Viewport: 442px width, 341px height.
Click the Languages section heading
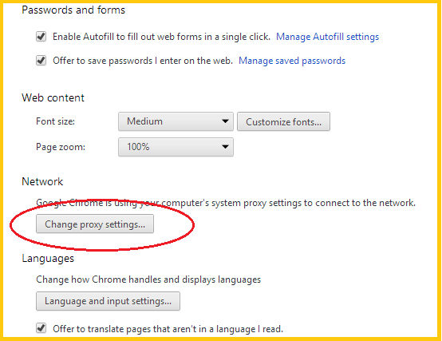(x=48, y=259)
